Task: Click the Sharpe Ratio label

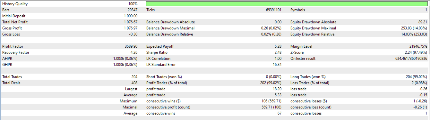Action: 157,52
